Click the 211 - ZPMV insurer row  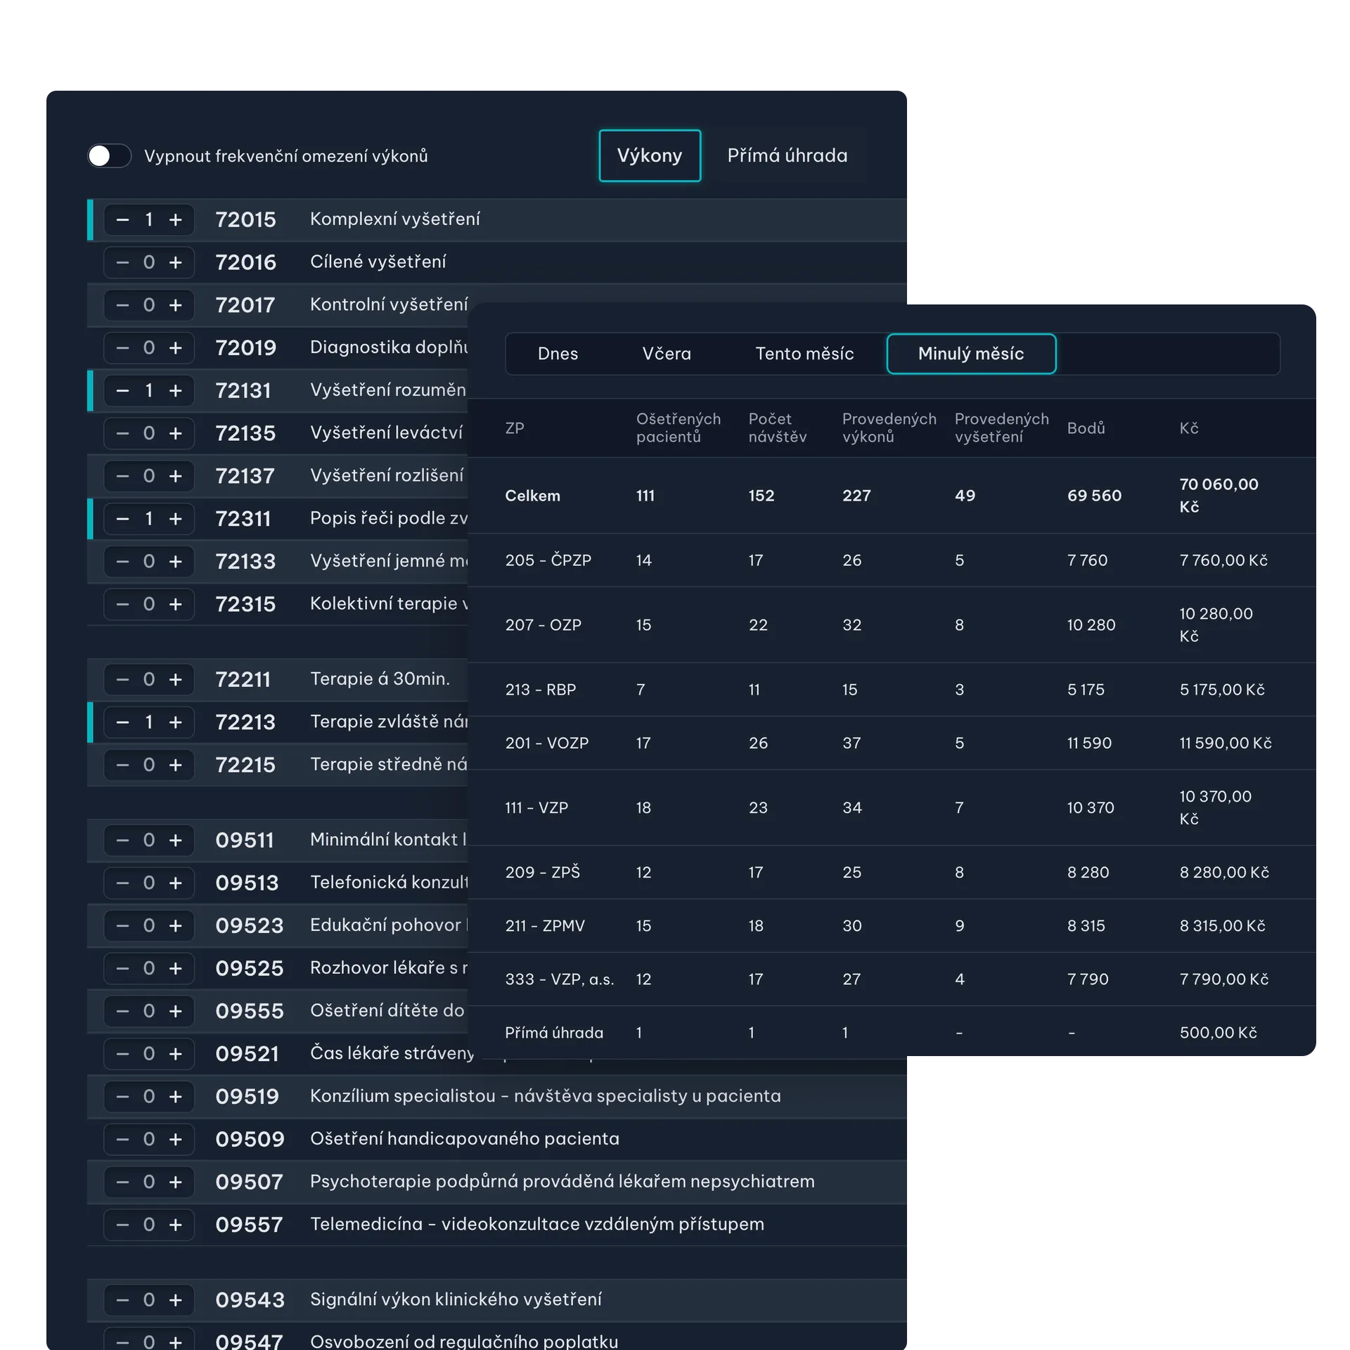[892, 926]
